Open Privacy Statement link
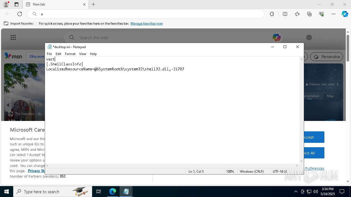The height and width of the screenshot is (197, 351). 36,171
